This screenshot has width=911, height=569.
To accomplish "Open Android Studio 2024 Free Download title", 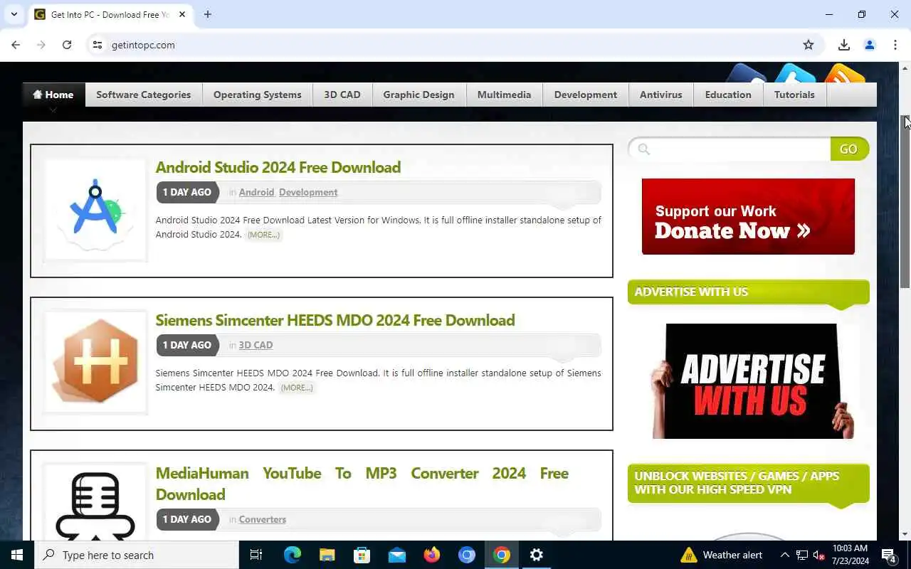I will coord(278,167).
